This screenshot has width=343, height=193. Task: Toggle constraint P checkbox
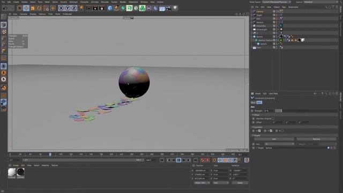click(x=271, y=131)
